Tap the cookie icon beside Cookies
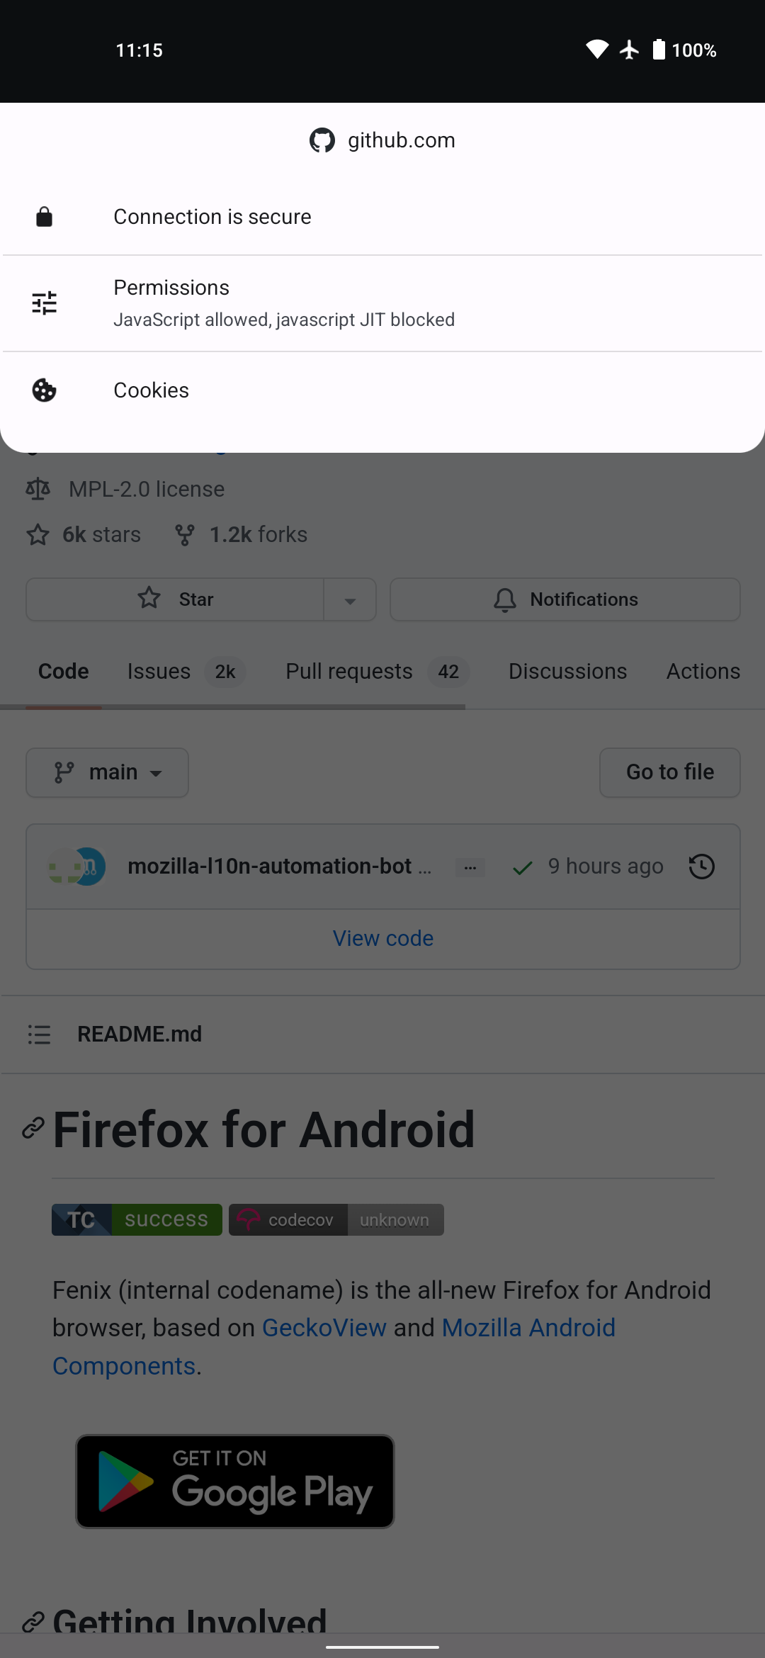The width and height of the screenshot is (765, 1658). point(44,390)
